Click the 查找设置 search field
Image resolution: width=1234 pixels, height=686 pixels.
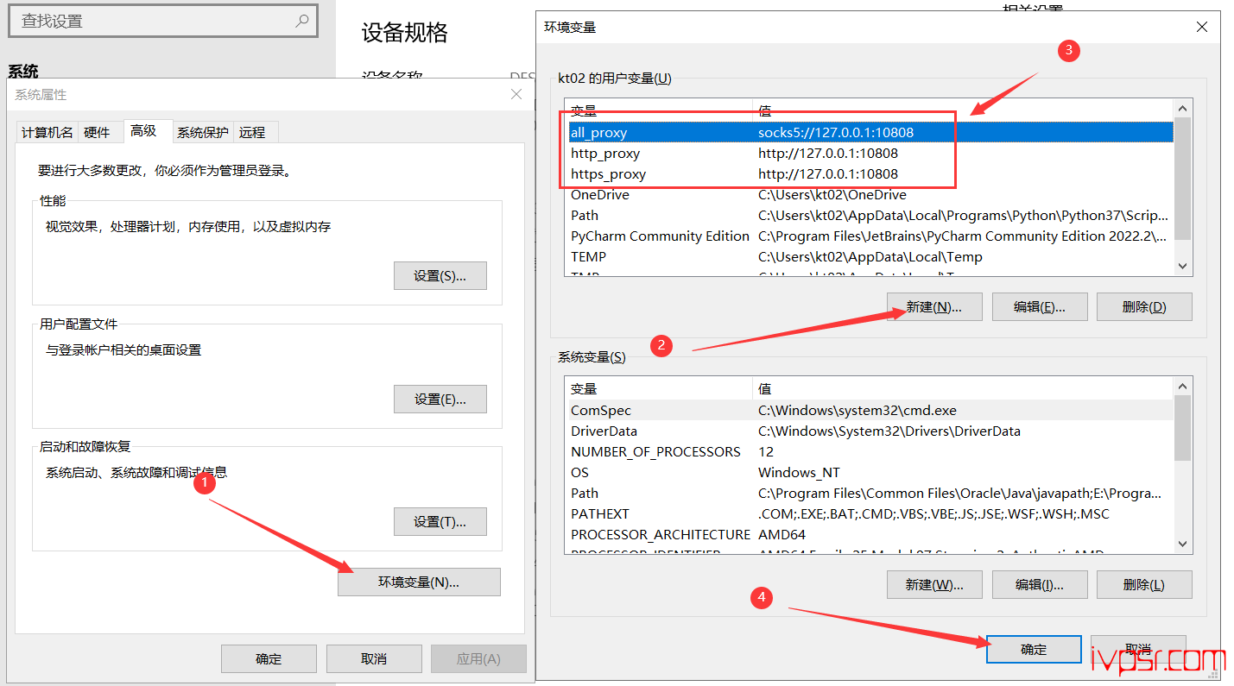pyautogui.click(x=163, y=21)
